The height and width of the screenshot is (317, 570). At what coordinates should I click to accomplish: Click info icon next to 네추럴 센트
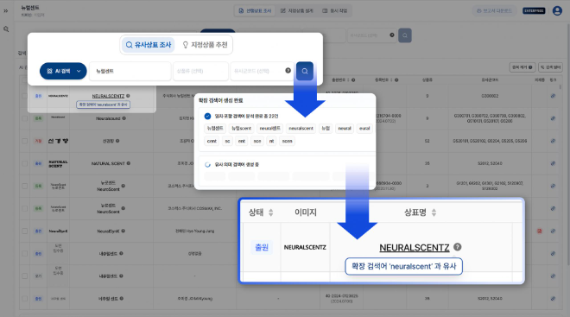122,299
